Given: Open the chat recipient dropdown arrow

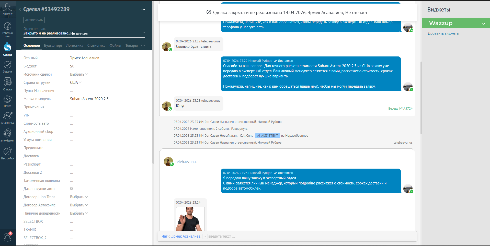Looking at the screenshot, I should click(205, 236).
